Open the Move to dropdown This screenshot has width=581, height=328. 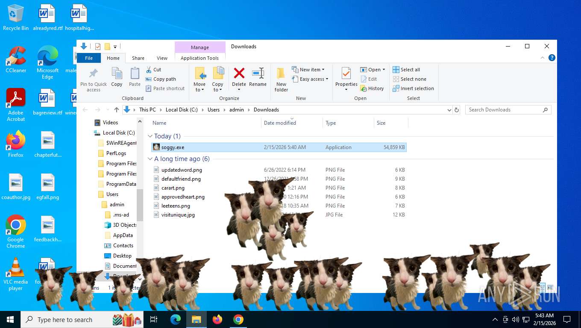[x=200, y=79]
